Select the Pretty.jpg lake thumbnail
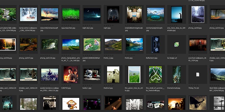Image resolution: width=225 pixels, height=112 pixels. coord(134,45)
